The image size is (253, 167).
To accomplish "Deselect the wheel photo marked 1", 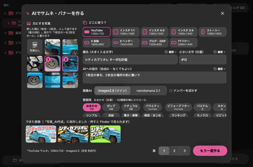I will (x=52, y=64).
